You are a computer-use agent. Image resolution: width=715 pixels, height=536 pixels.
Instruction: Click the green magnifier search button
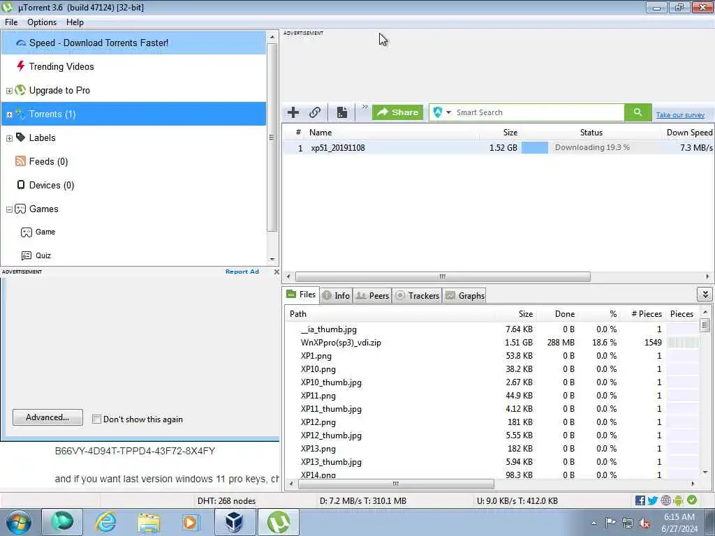pyautogui.click(x=637, y=112)
